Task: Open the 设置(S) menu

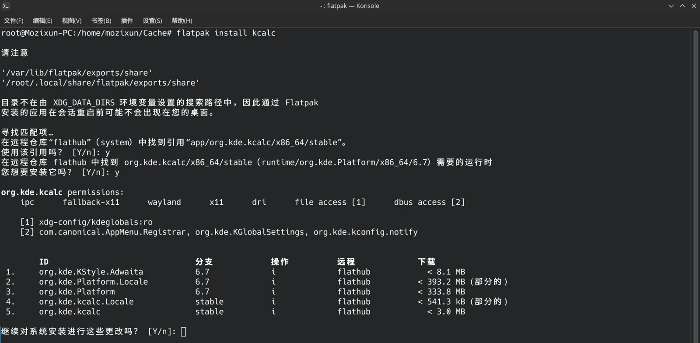Action: point(152,21)
